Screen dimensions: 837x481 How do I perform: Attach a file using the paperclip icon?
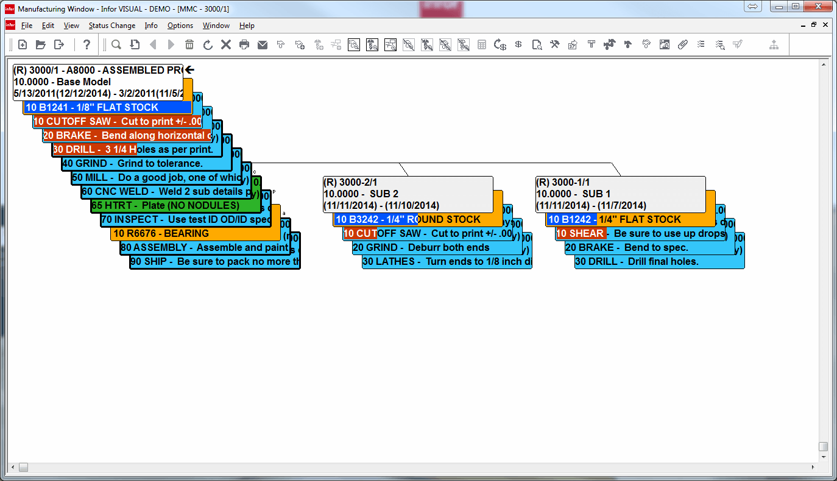[682, 44]
